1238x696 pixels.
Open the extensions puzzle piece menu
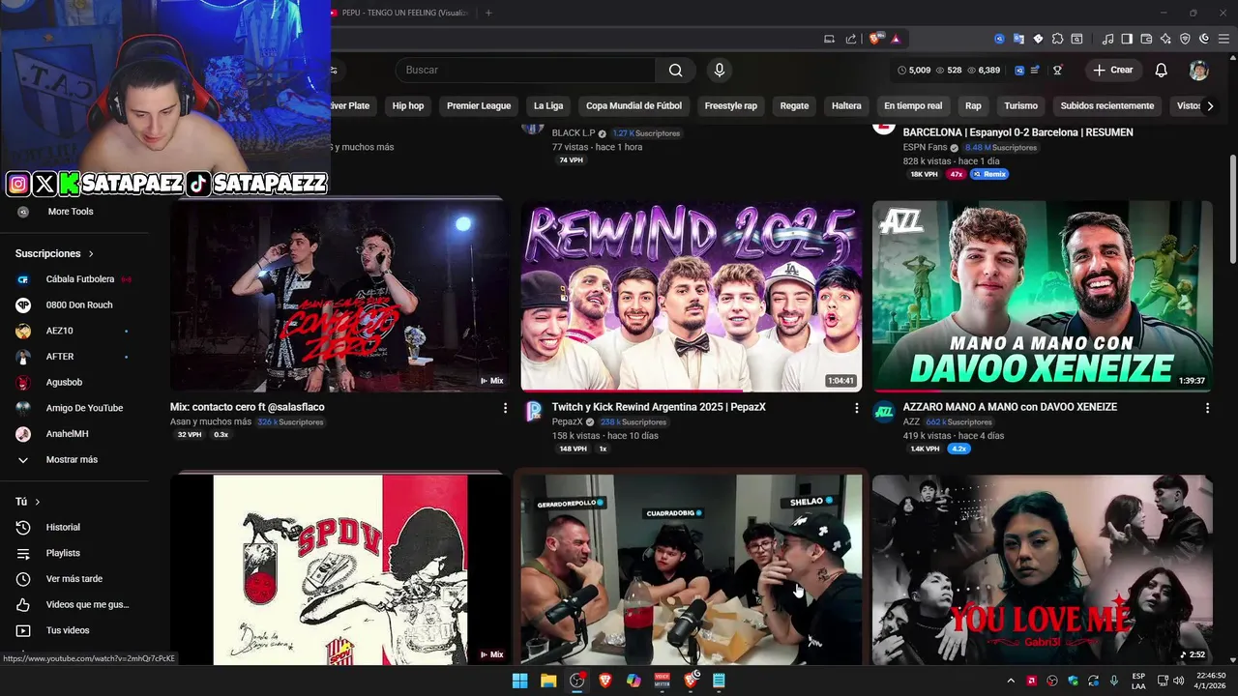(1058, 39)
